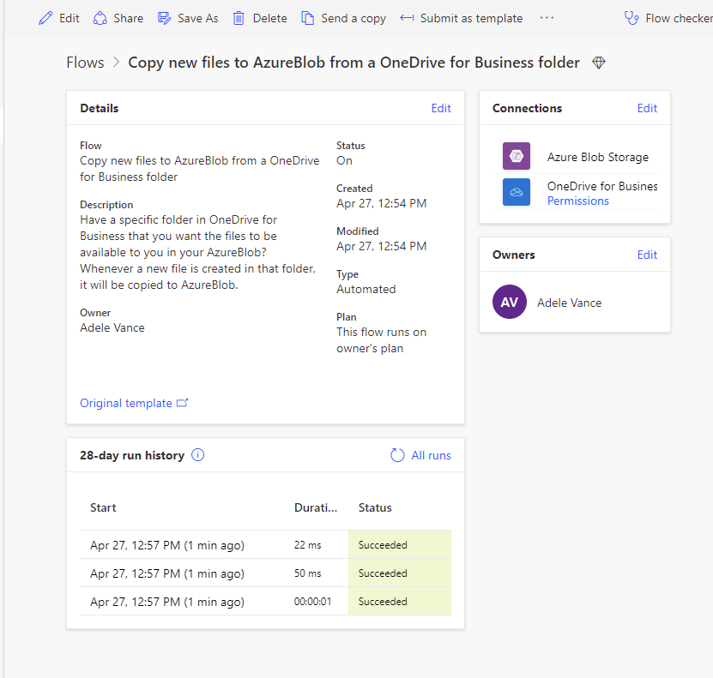The image size is (713, 678).
Task: Open OneDrive Permissions link
Action: click(x=578, y=201)
